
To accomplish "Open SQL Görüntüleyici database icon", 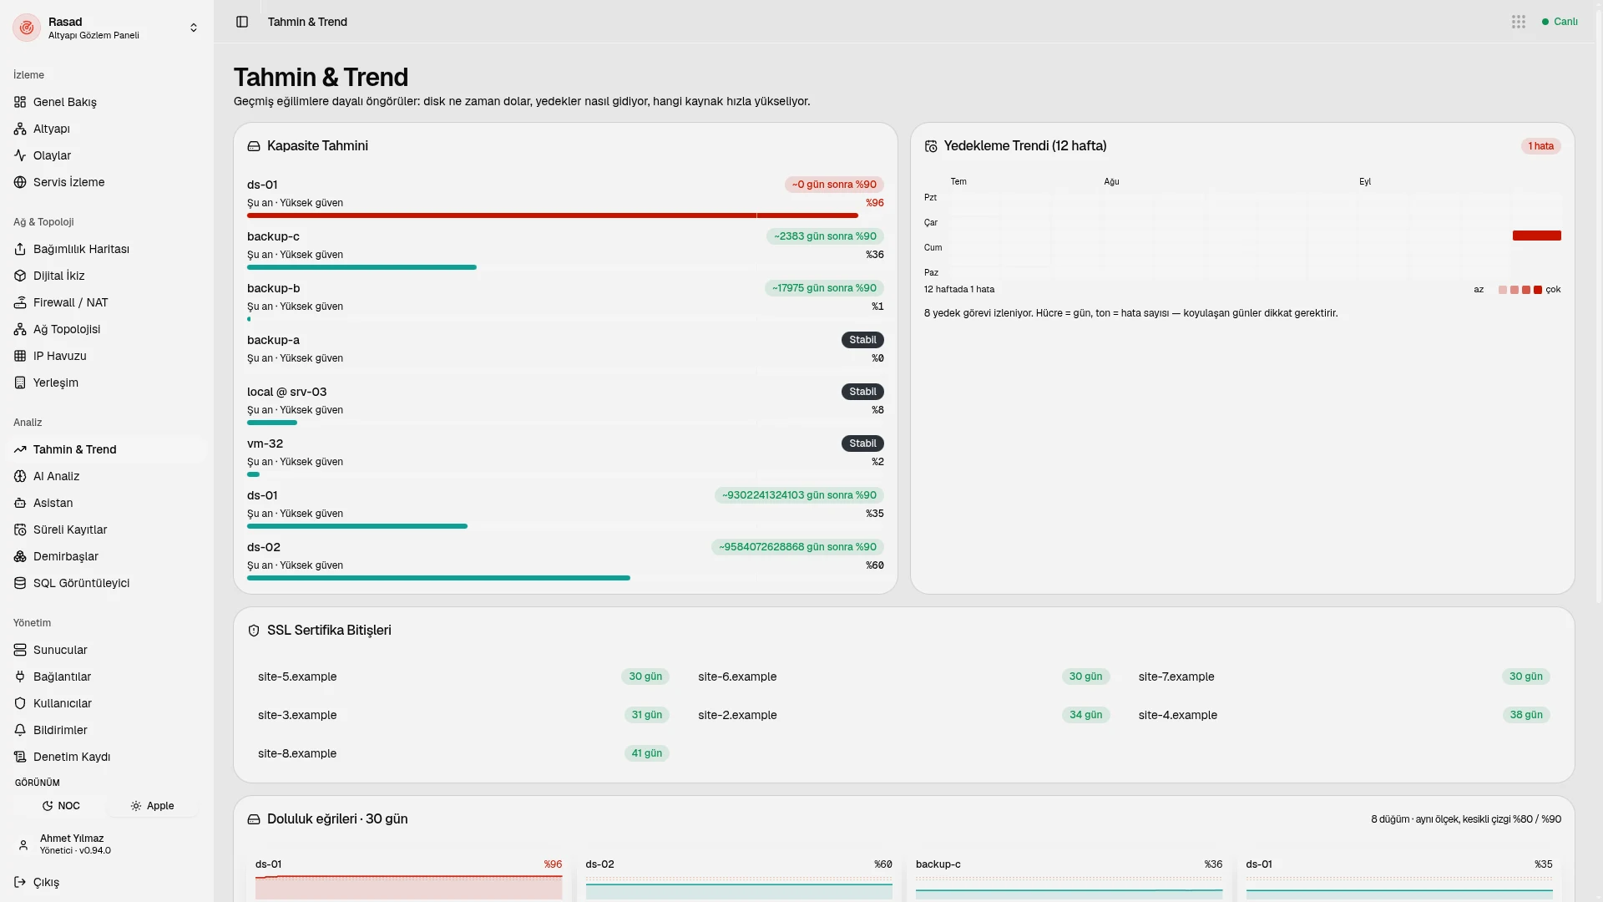I will [x=20, y=583].
